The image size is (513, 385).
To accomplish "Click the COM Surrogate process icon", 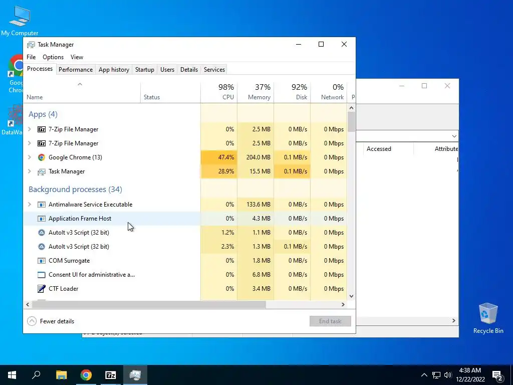I will 42,261.
